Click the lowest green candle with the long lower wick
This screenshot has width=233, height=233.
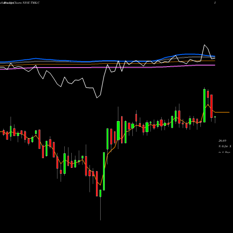100,193
